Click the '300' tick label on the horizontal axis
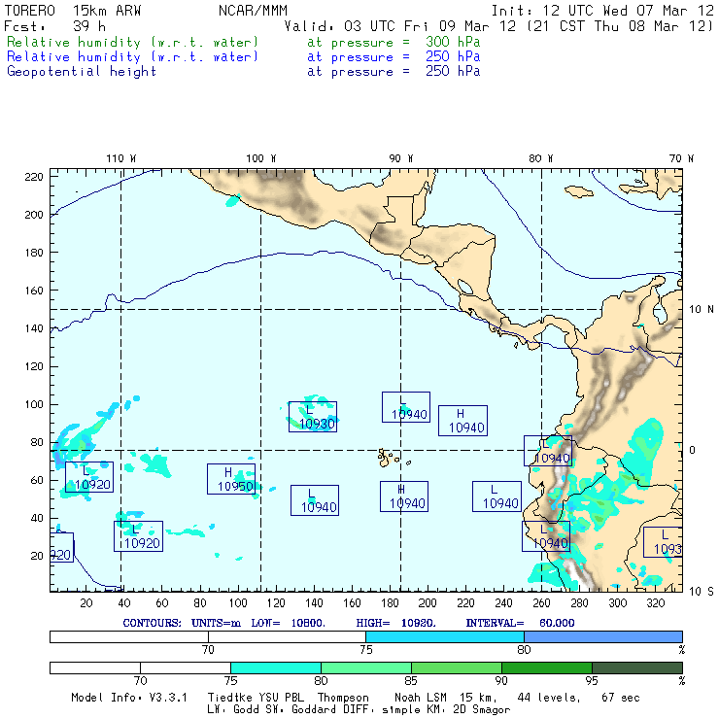 click(618, 603)
